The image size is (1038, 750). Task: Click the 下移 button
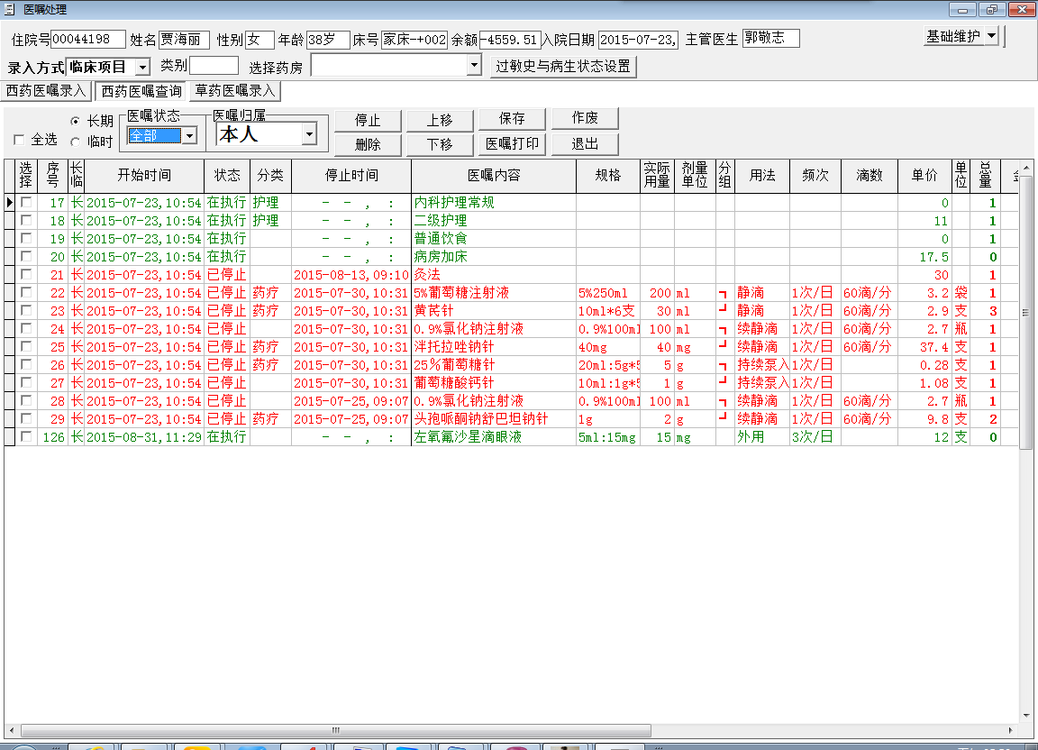[x=440, y=144]
